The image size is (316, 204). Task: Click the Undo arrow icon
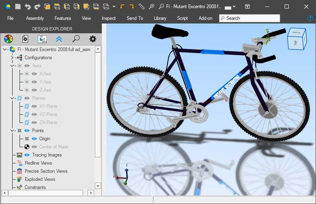pyautogui.click(x=28, y=6)
